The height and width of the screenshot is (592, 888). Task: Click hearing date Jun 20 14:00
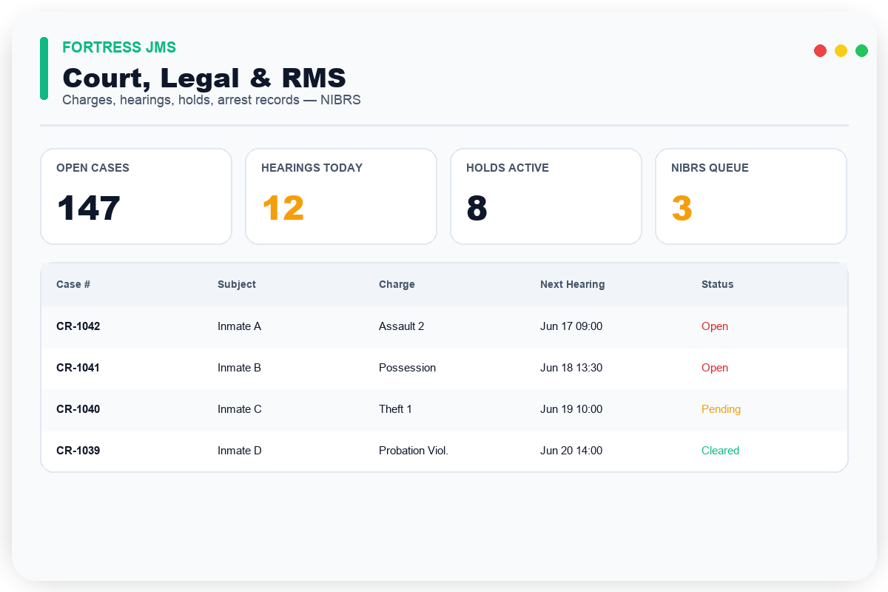(x=571, y=451)
